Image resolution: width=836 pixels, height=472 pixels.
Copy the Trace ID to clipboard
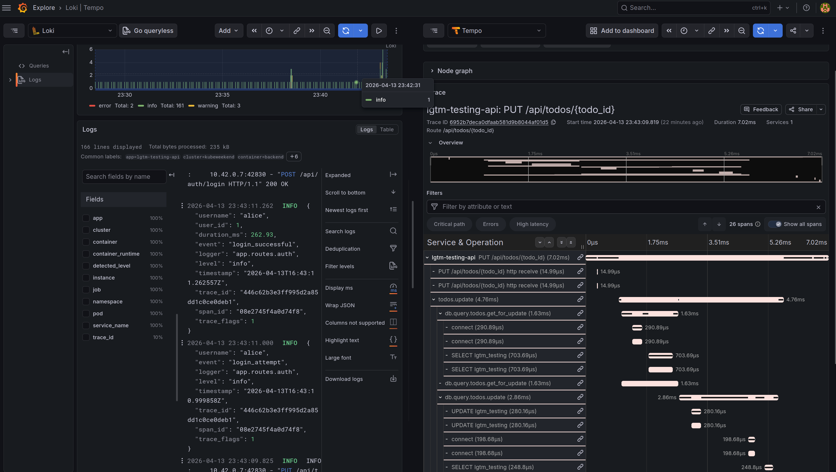click(x=554, y=122)
